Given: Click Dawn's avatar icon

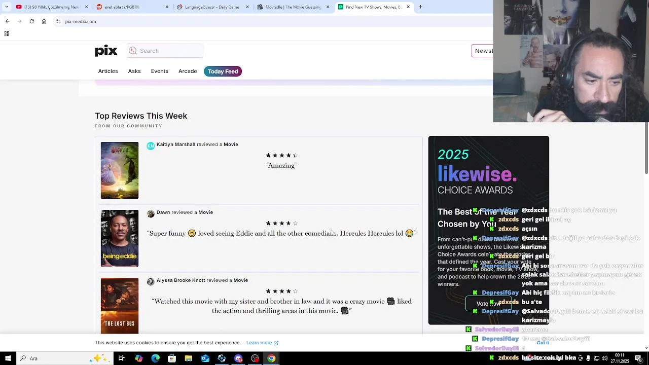Looking at the screenshot, I should tap(151, 214).
